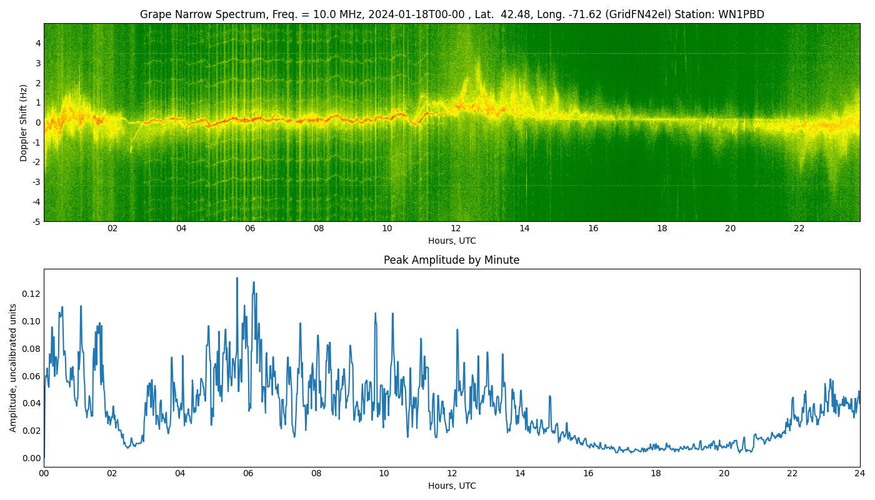875x500 pixels.
Task: Click the "Hours, UTC" label under the amplitude plot
Action: 451,486
